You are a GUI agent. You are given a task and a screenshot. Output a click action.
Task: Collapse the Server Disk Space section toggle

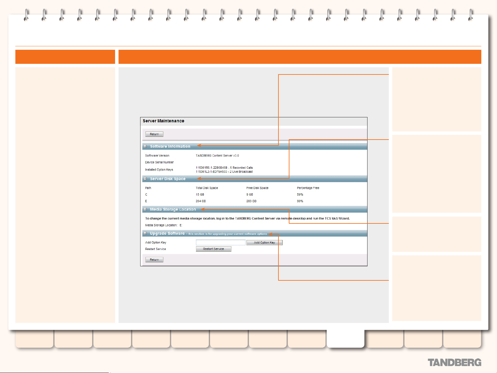(x=145, y=179)
